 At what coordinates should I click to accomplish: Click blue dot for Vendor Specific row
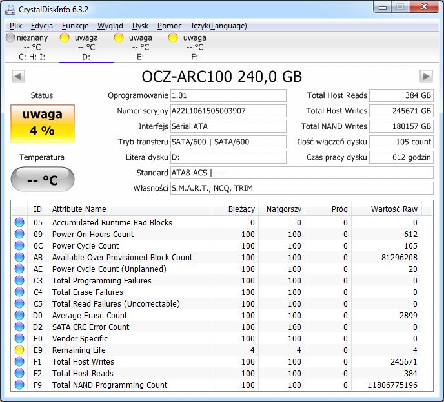19,338
